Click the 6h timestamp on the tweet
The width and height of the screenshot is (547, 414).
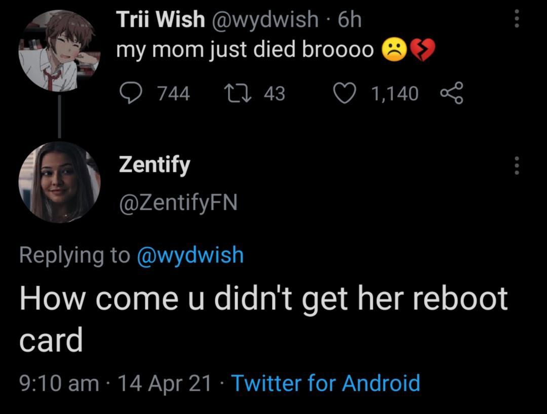(349, 20)
